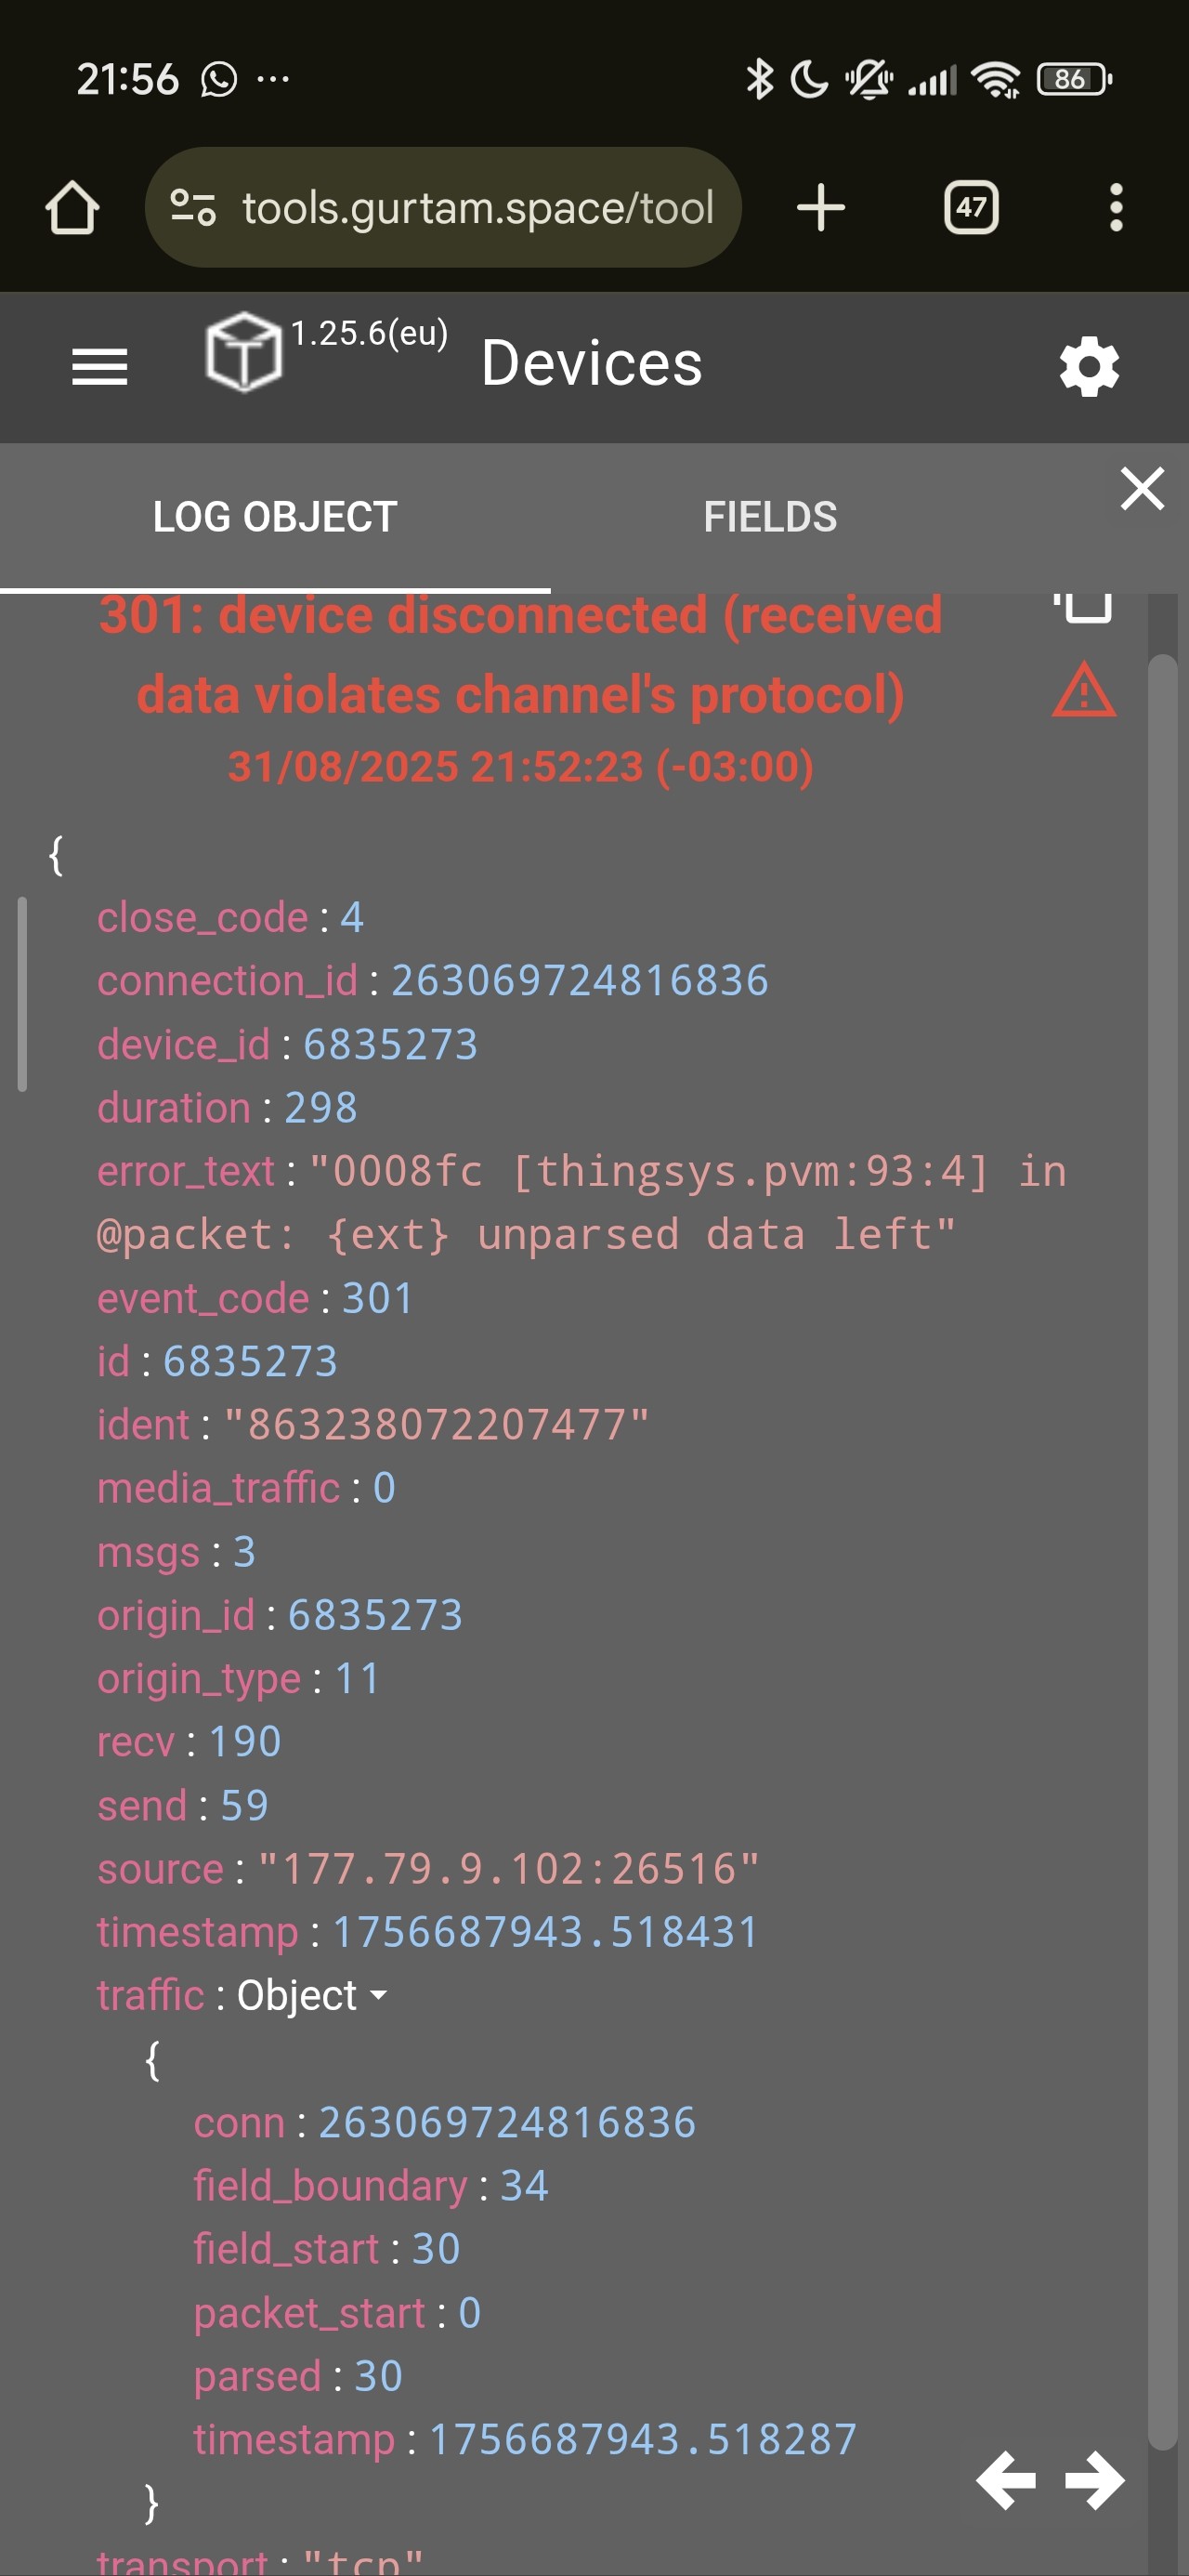This screenshot has width=1189, height=2576.
Task: Switch to the FIELDS tab
Action: pyautogui.click(x=769, y=517)
